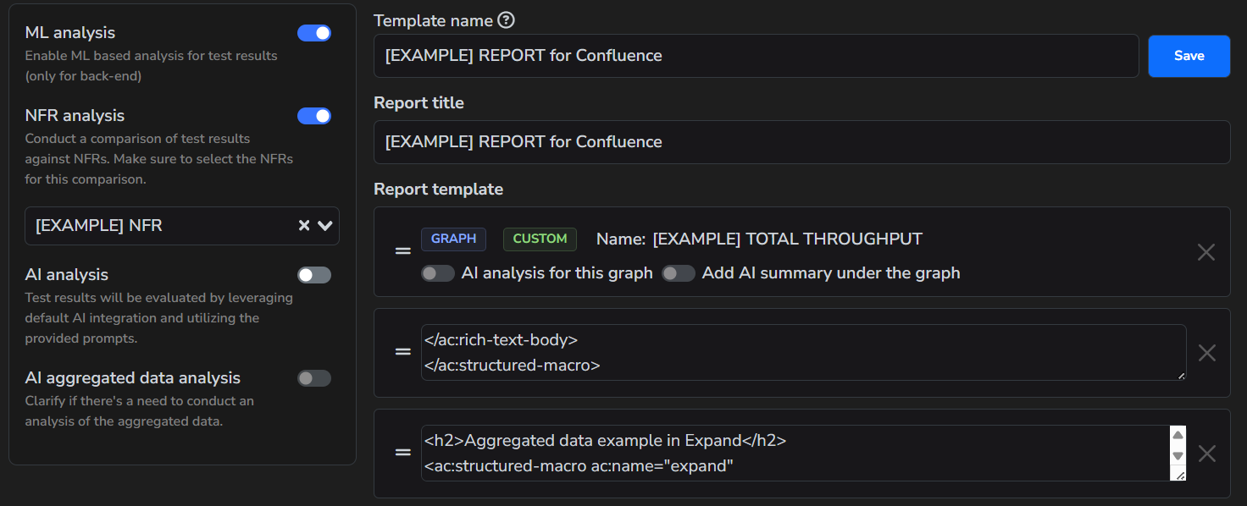Click the reorder handle beside the rich-text-body block
Screen dimensions: 1247x506
click(402, 352)
